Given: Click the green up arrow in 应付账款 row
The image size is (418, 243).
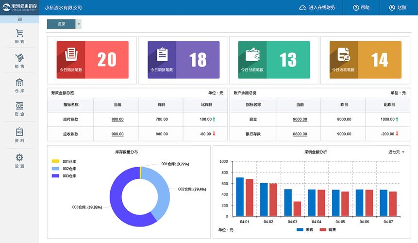Looking at the screenshot, I should click(214, 119).
